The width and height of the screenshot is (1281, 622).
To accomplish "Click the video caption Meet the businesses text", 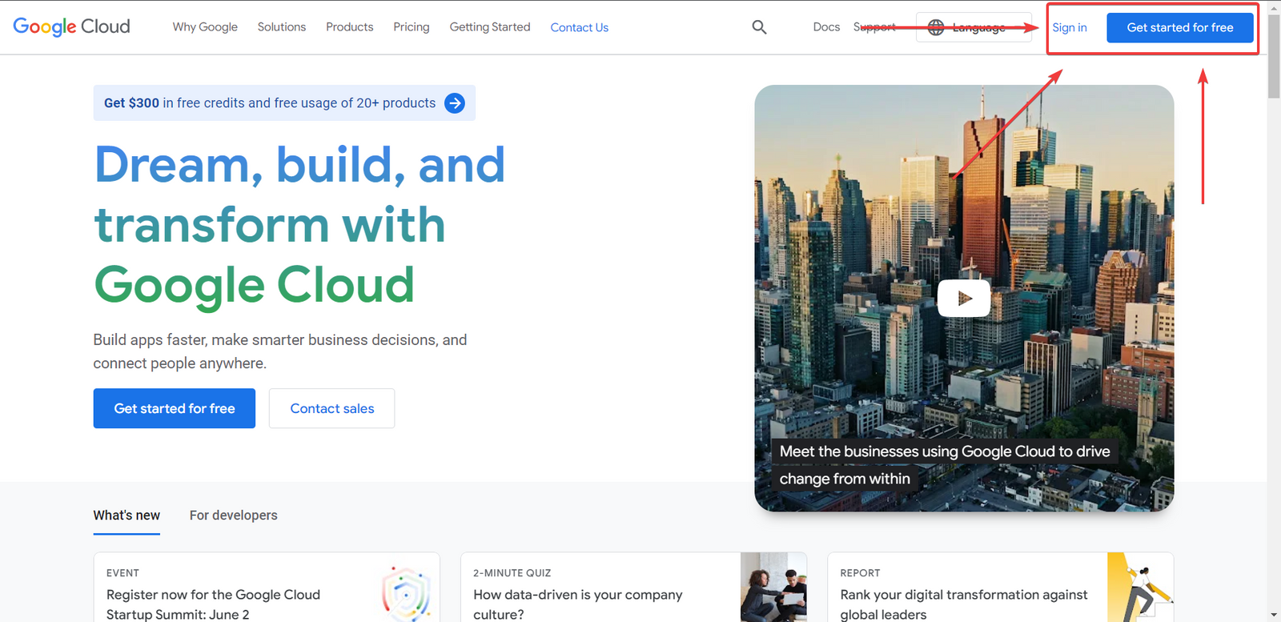I will coord(945,465).
